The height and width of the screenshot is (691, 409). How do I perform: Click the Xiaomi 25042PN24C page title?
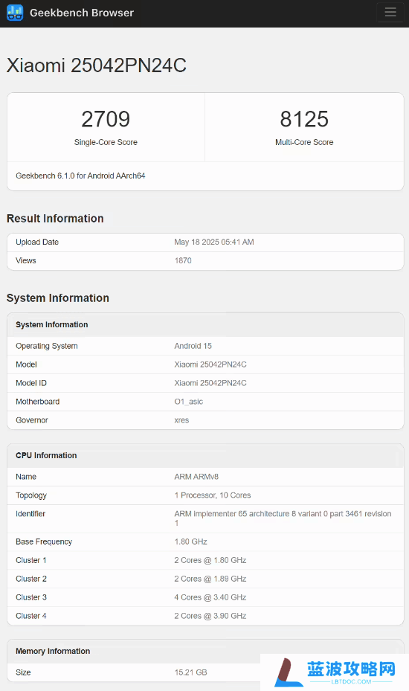[x=97, y=65]
